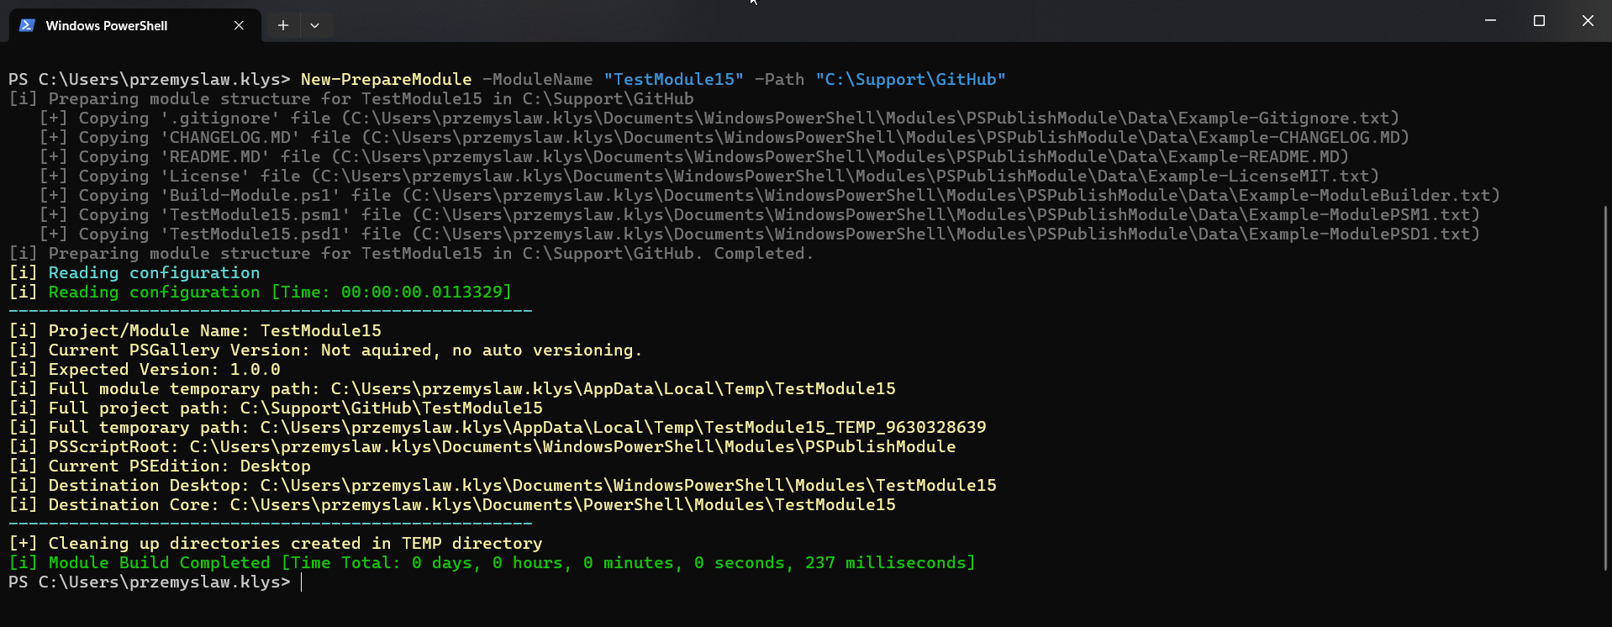Click the Current PSGallery Version line
The height and width of the screenshot is (627, 1612).
click(x=325, y=350)
